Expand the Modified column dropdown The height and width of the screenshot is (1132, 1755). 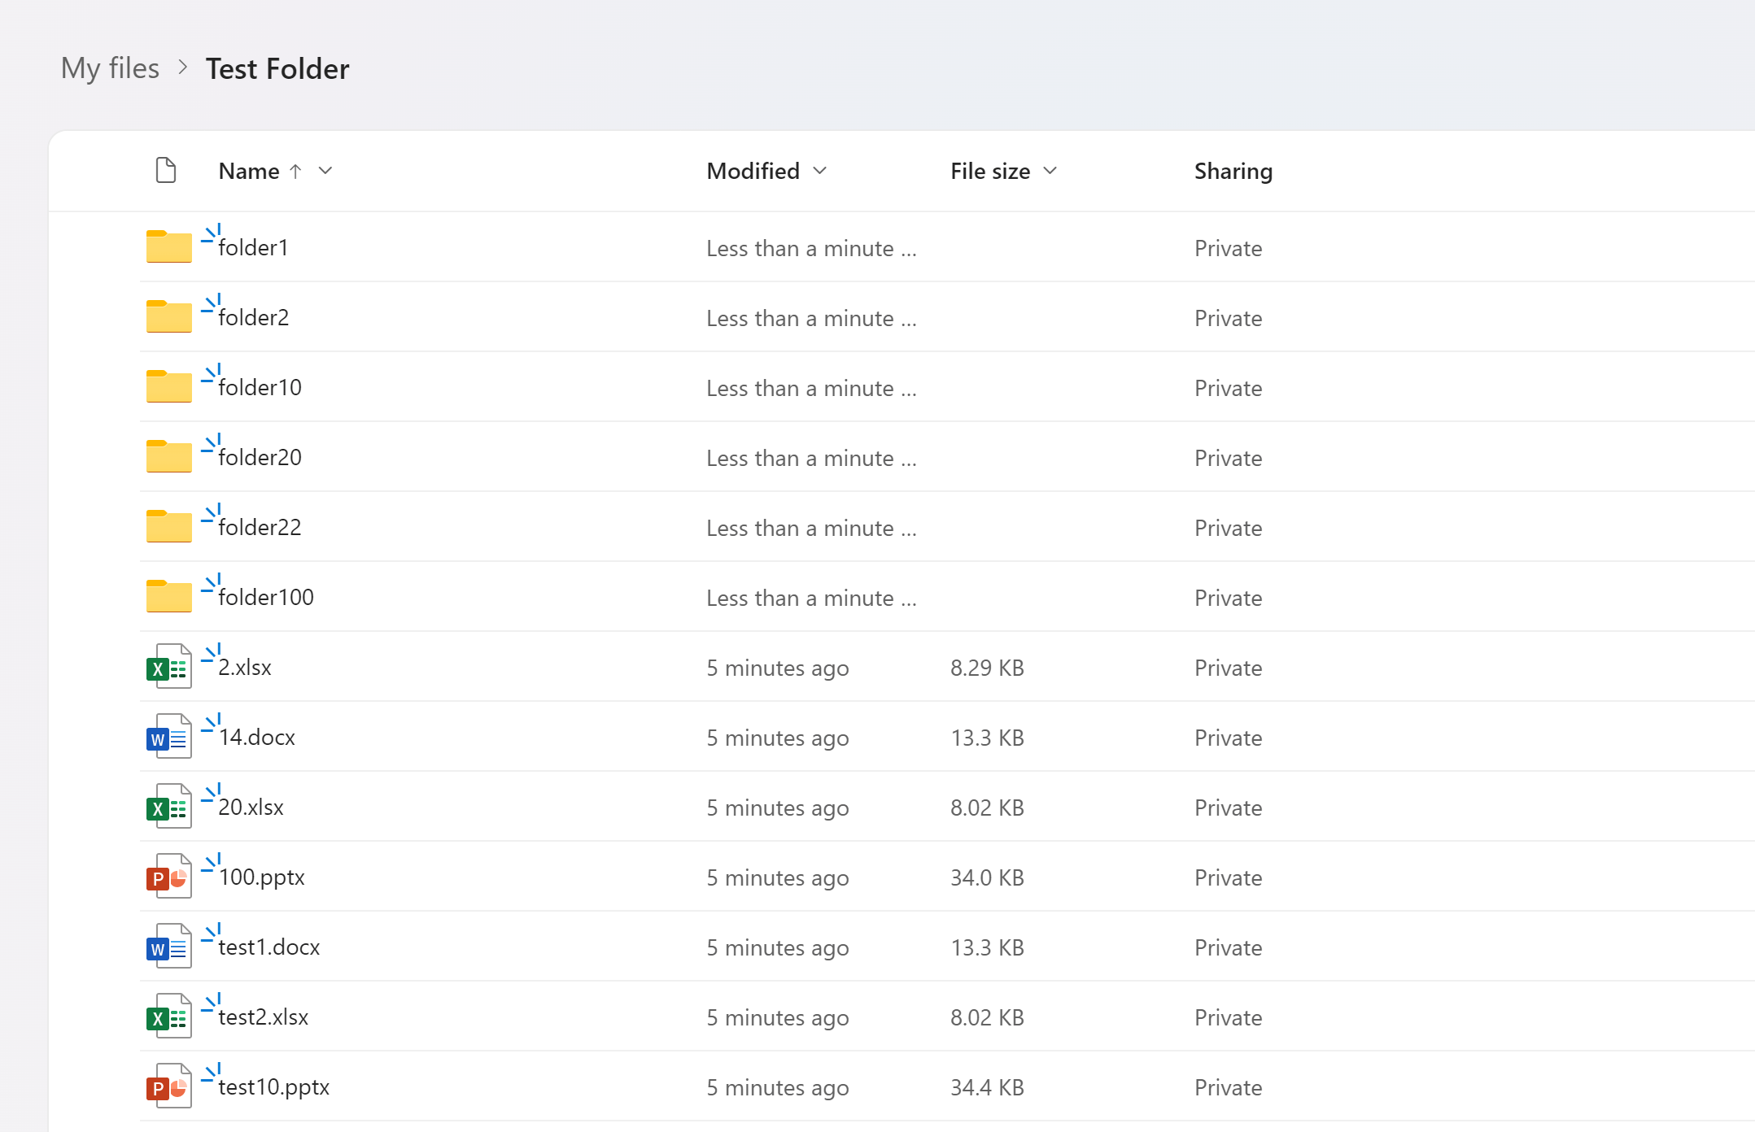819,171
